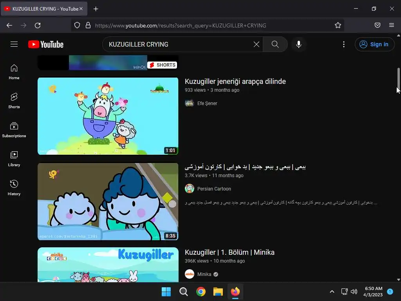The height and width of the screenshot is (301, 401).
Task: Click Persian Cartoon channel avatar
Action: point(190,189)
